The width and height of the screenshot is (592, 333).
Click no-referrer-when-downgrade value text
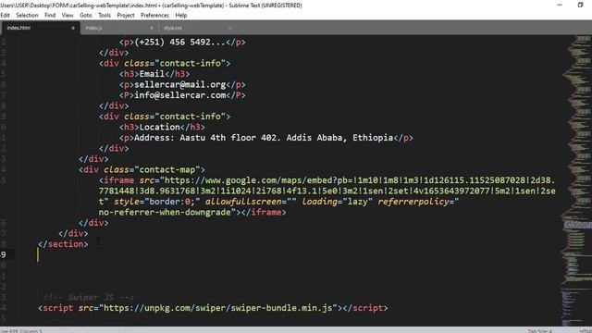point(165,212)
